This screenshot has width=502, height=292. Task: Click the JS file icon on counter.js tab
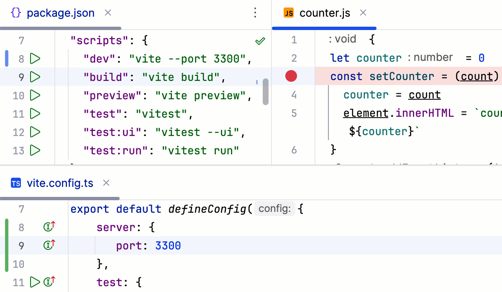pos(289,13)
